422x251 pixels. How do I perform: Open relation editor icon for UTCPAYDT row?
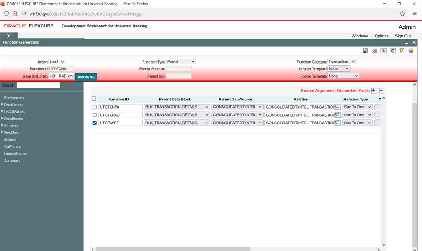[x=338, y=123]
